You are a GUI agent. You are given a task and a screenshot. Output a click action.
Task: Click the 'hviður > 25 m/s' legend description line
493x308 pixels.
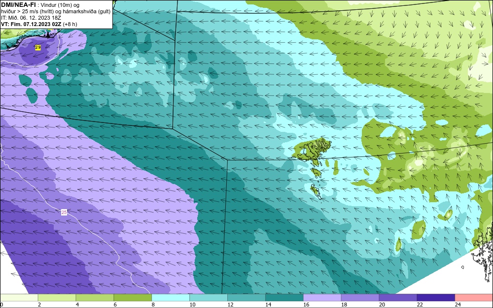point(56,12)
